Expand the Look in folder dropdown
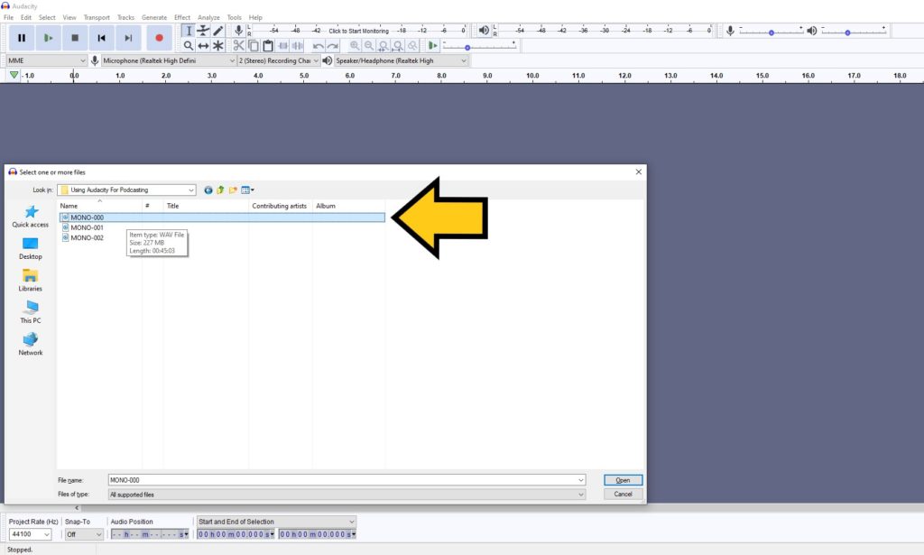 (191, 190)
